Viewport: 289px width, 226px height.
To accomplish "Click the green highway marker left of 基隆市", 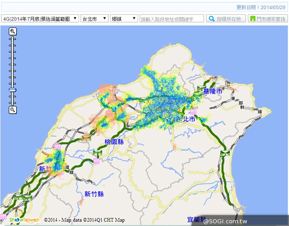I will (x=200, y=88).
